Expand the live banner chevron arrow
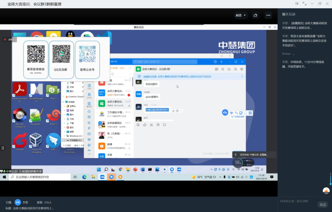This screenshot has width=332, height=212. (x=242, y=76)
